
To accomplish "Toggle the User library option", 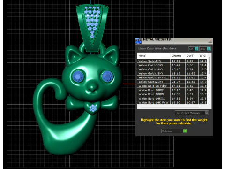I will click(x=205, y=49).
